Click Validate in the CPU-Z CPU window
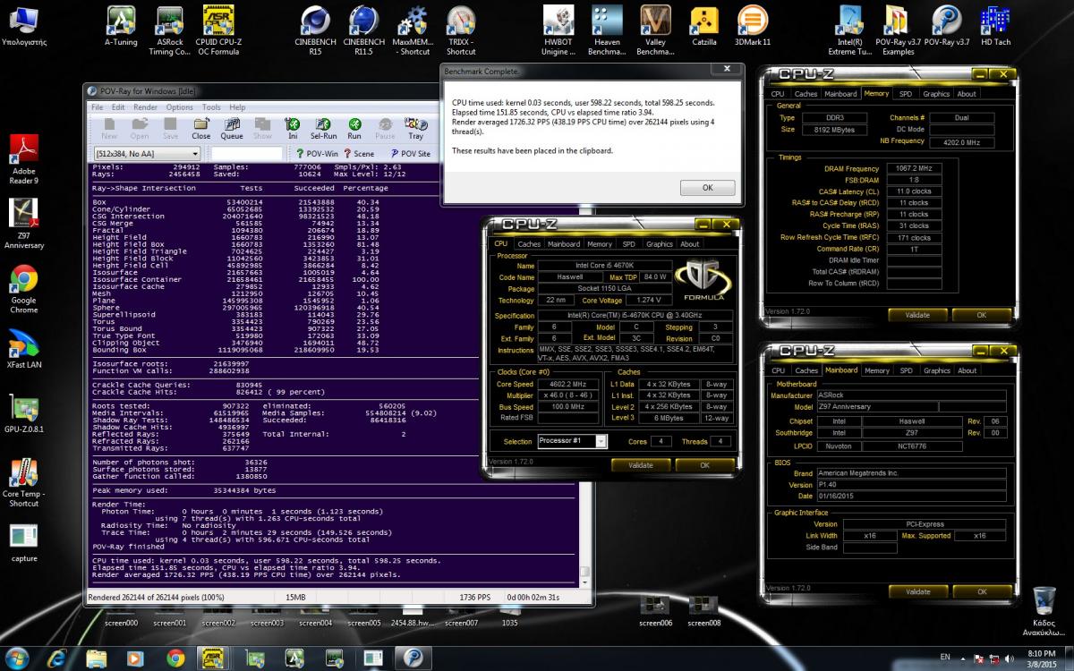 click(640, 465)
